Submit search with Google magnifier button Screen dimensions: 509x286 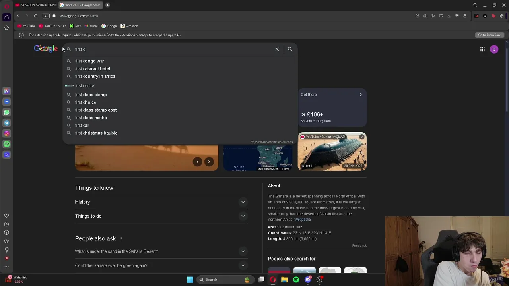(290, 49)
